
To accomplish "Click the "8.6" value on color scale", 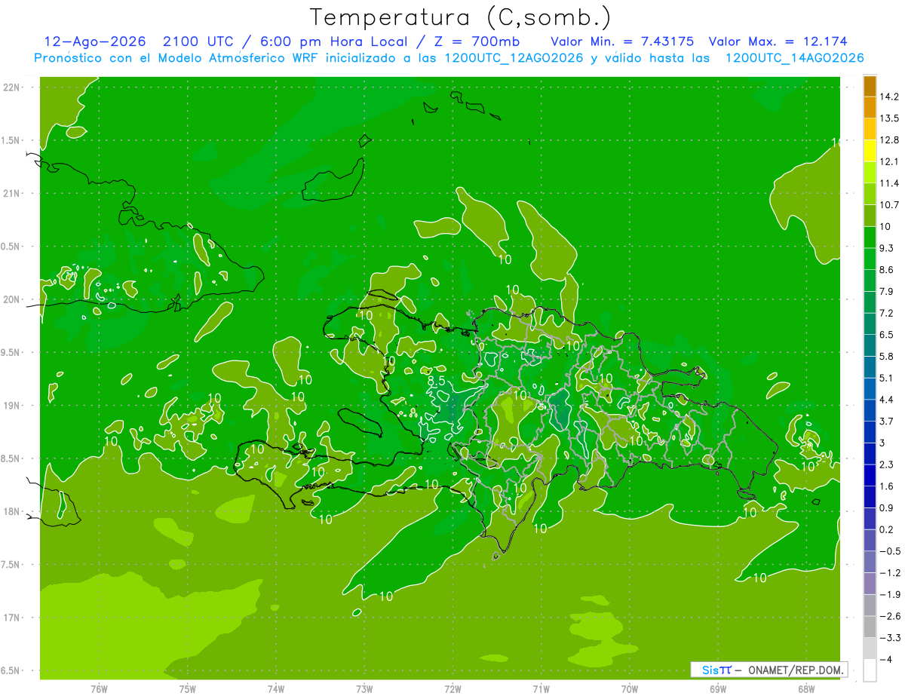I will tap(888, 269).
